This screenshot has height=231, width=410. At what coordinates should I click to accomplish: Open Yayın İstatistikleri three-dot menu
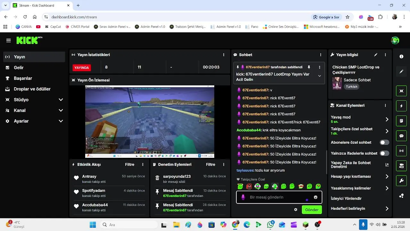(x=224, y=55)
